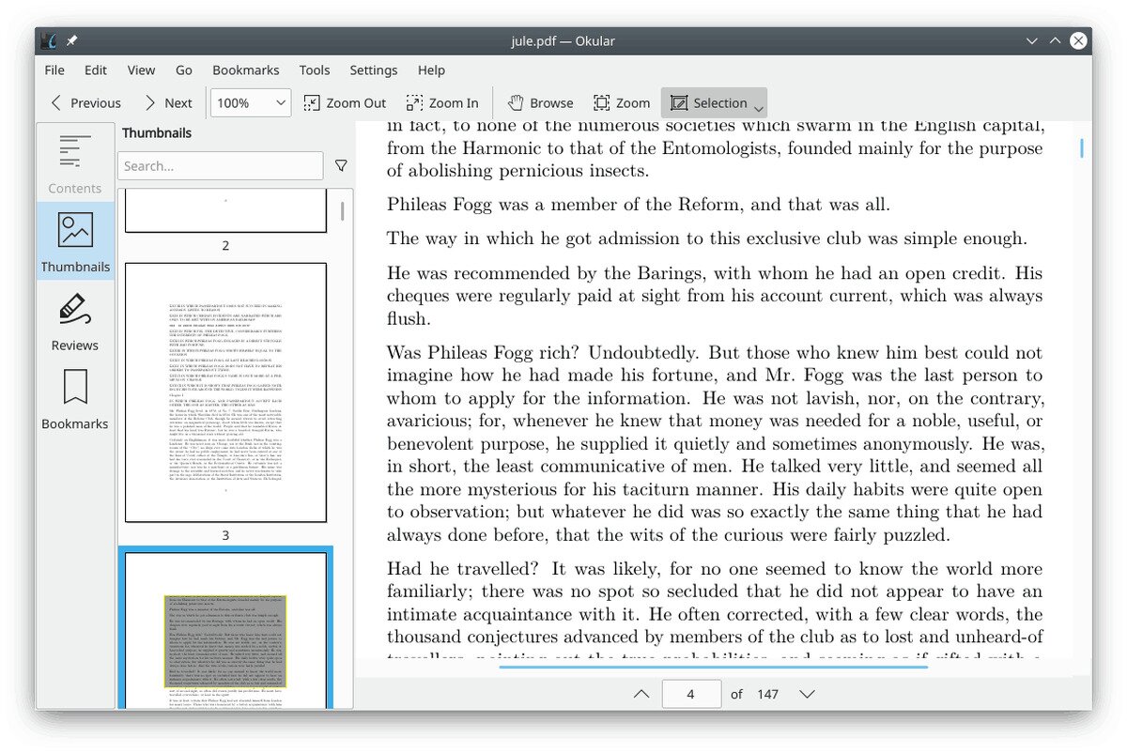Open the 100% zoom level dropdown

(x=251, y=103)
